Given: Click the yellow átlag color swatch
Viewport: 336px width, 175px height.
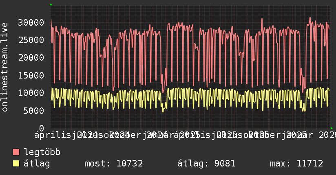Looking at the screenshot, I should tap(16, 164).
